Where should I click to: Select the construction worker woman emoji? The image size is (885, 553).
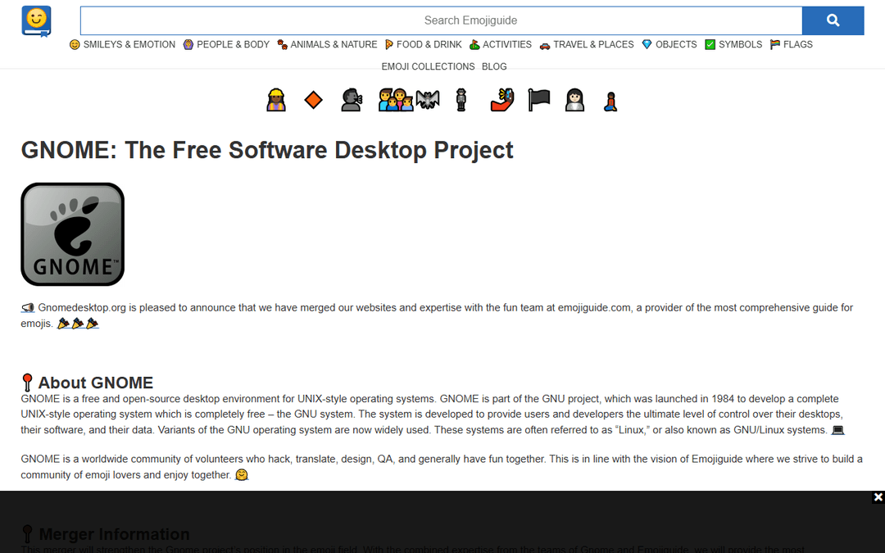(276, 101)
